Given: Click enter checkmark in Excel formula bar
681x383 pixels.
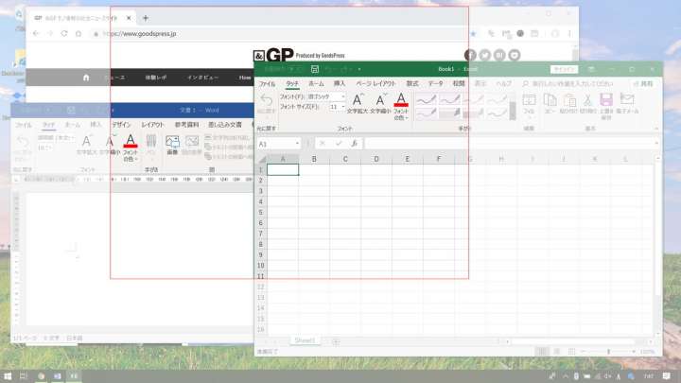Looking at the screenshot, I should (x=339, y=144).
